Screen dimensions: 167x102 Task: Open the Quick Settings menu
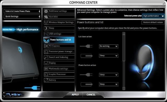22,16
